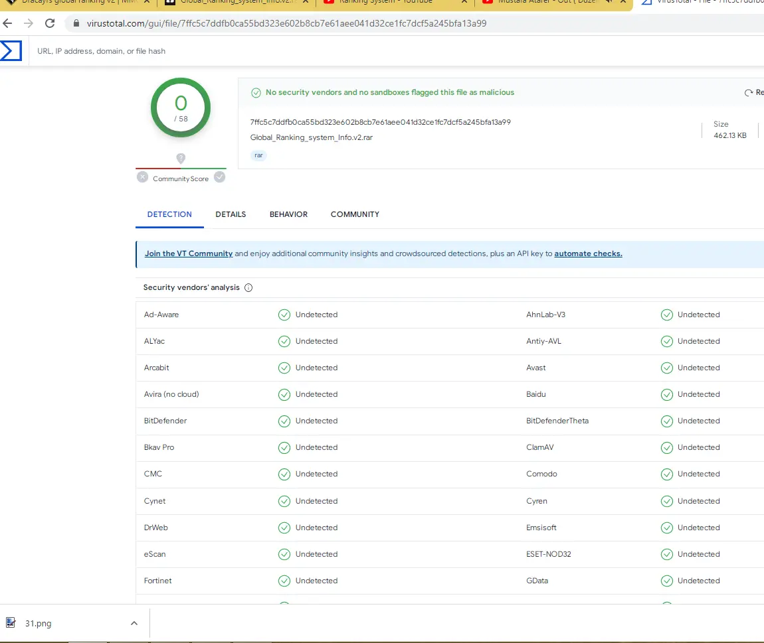Click the Fortinet Undetected check icon
764x643 pixels.
pyautogui.click(x=284, y=581)
